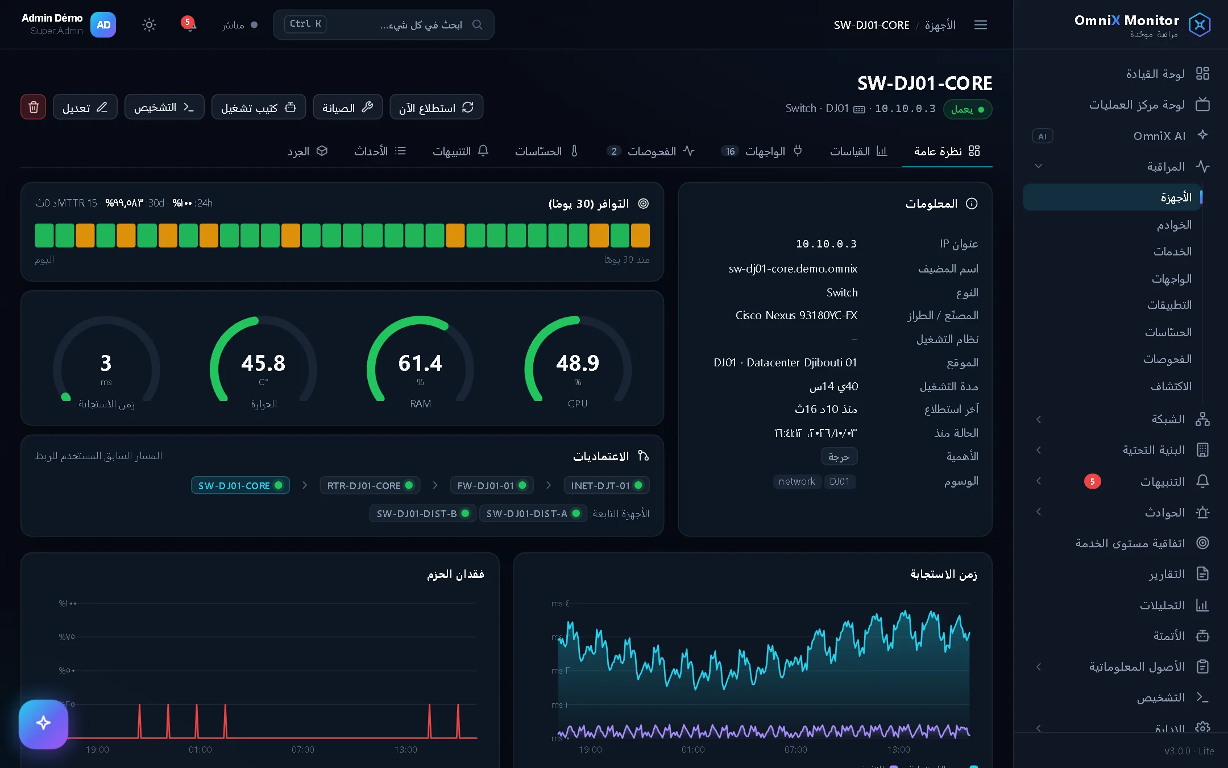
Task: Click the network tag chip
Action: click(797, 482)
